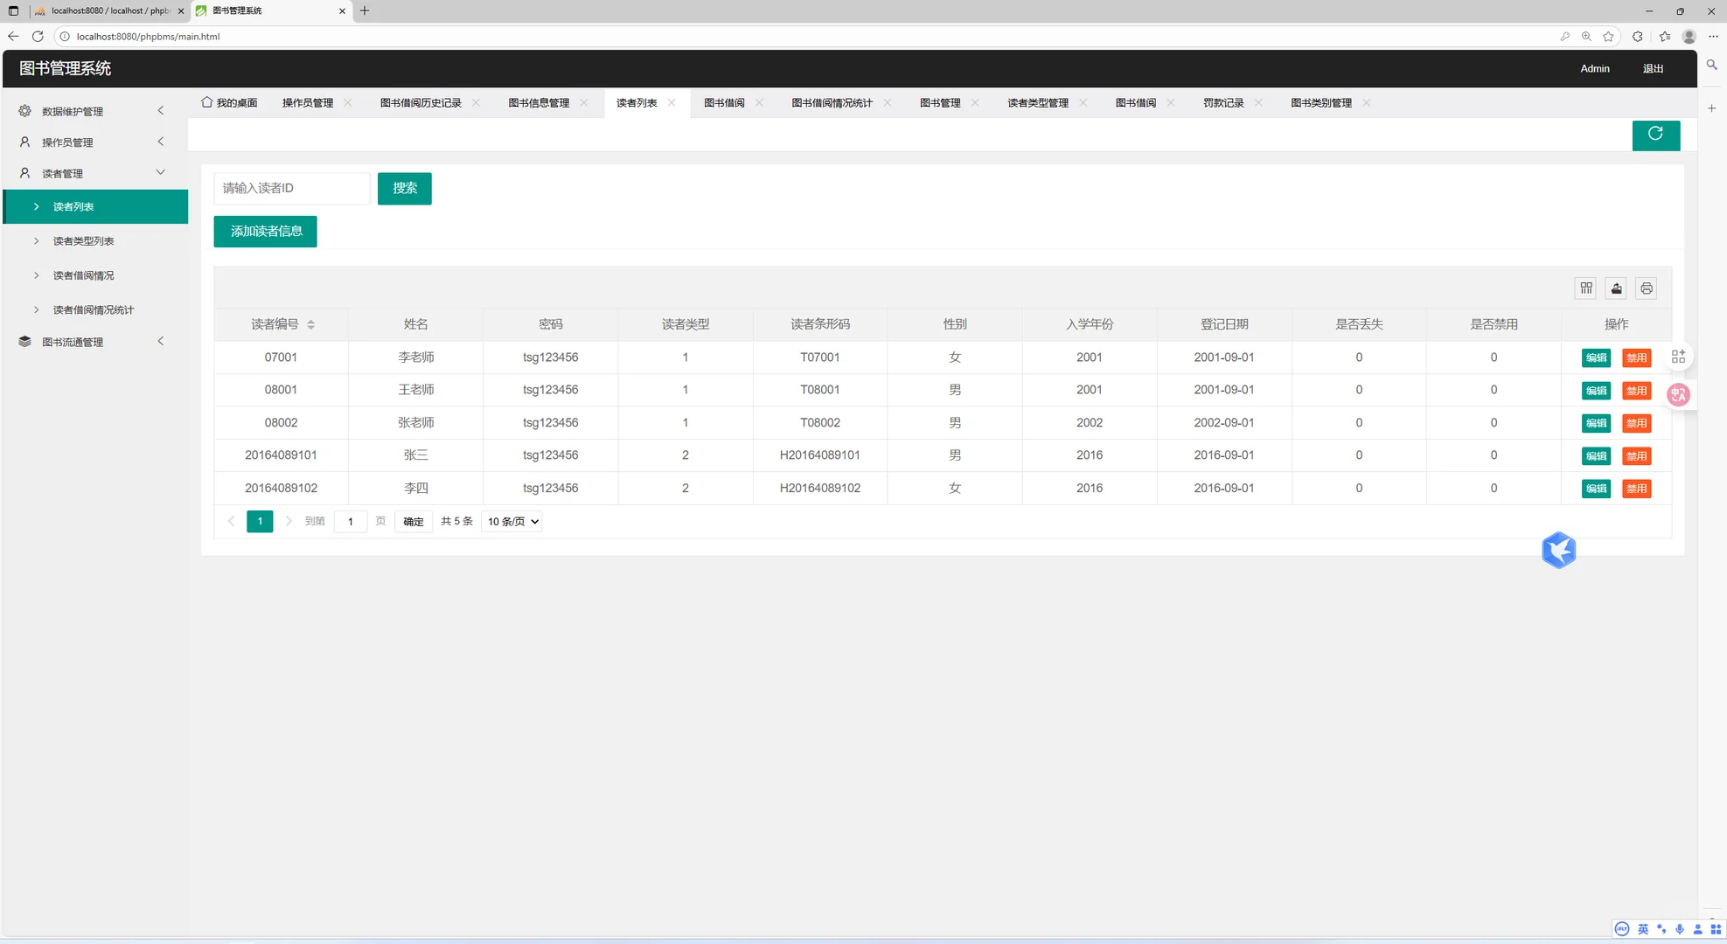Click the 读者编号 column sort arrows
This screenshot has height=944, width=1727.
coord(310,324)
